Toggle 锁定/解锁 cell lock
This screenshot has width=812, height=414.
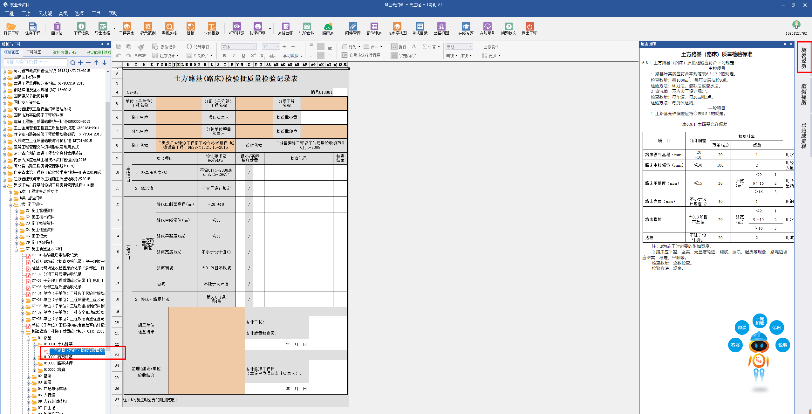404,56
